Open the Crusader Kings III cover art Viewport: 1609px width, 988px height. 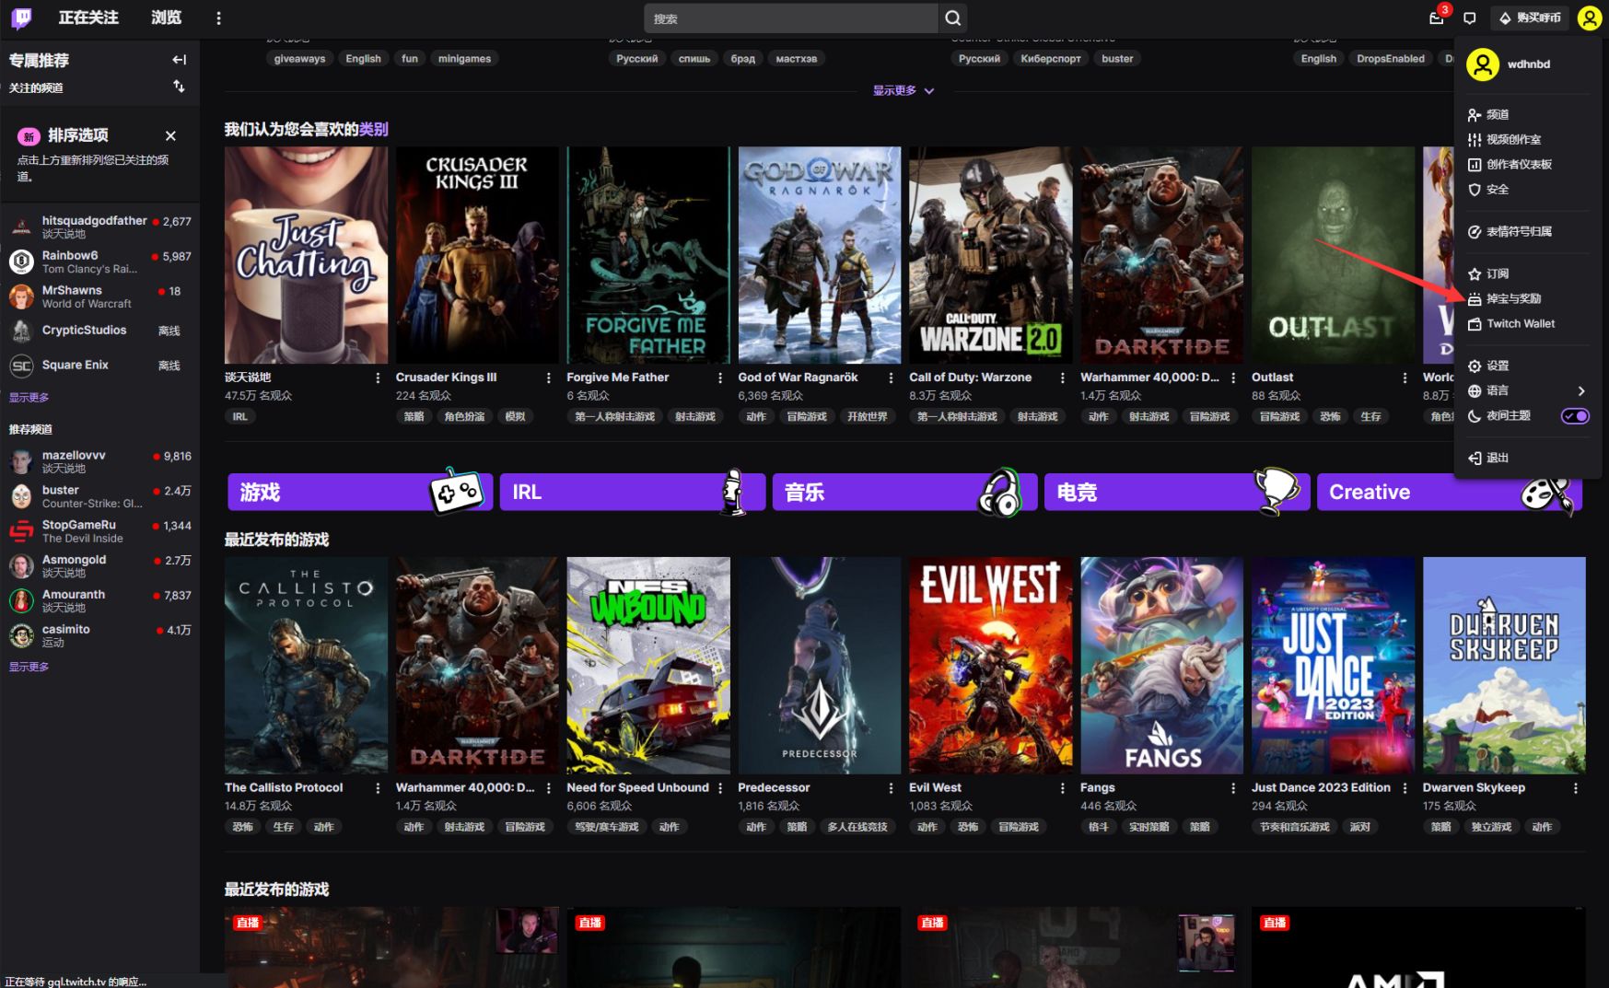click(x=477, y=255)
